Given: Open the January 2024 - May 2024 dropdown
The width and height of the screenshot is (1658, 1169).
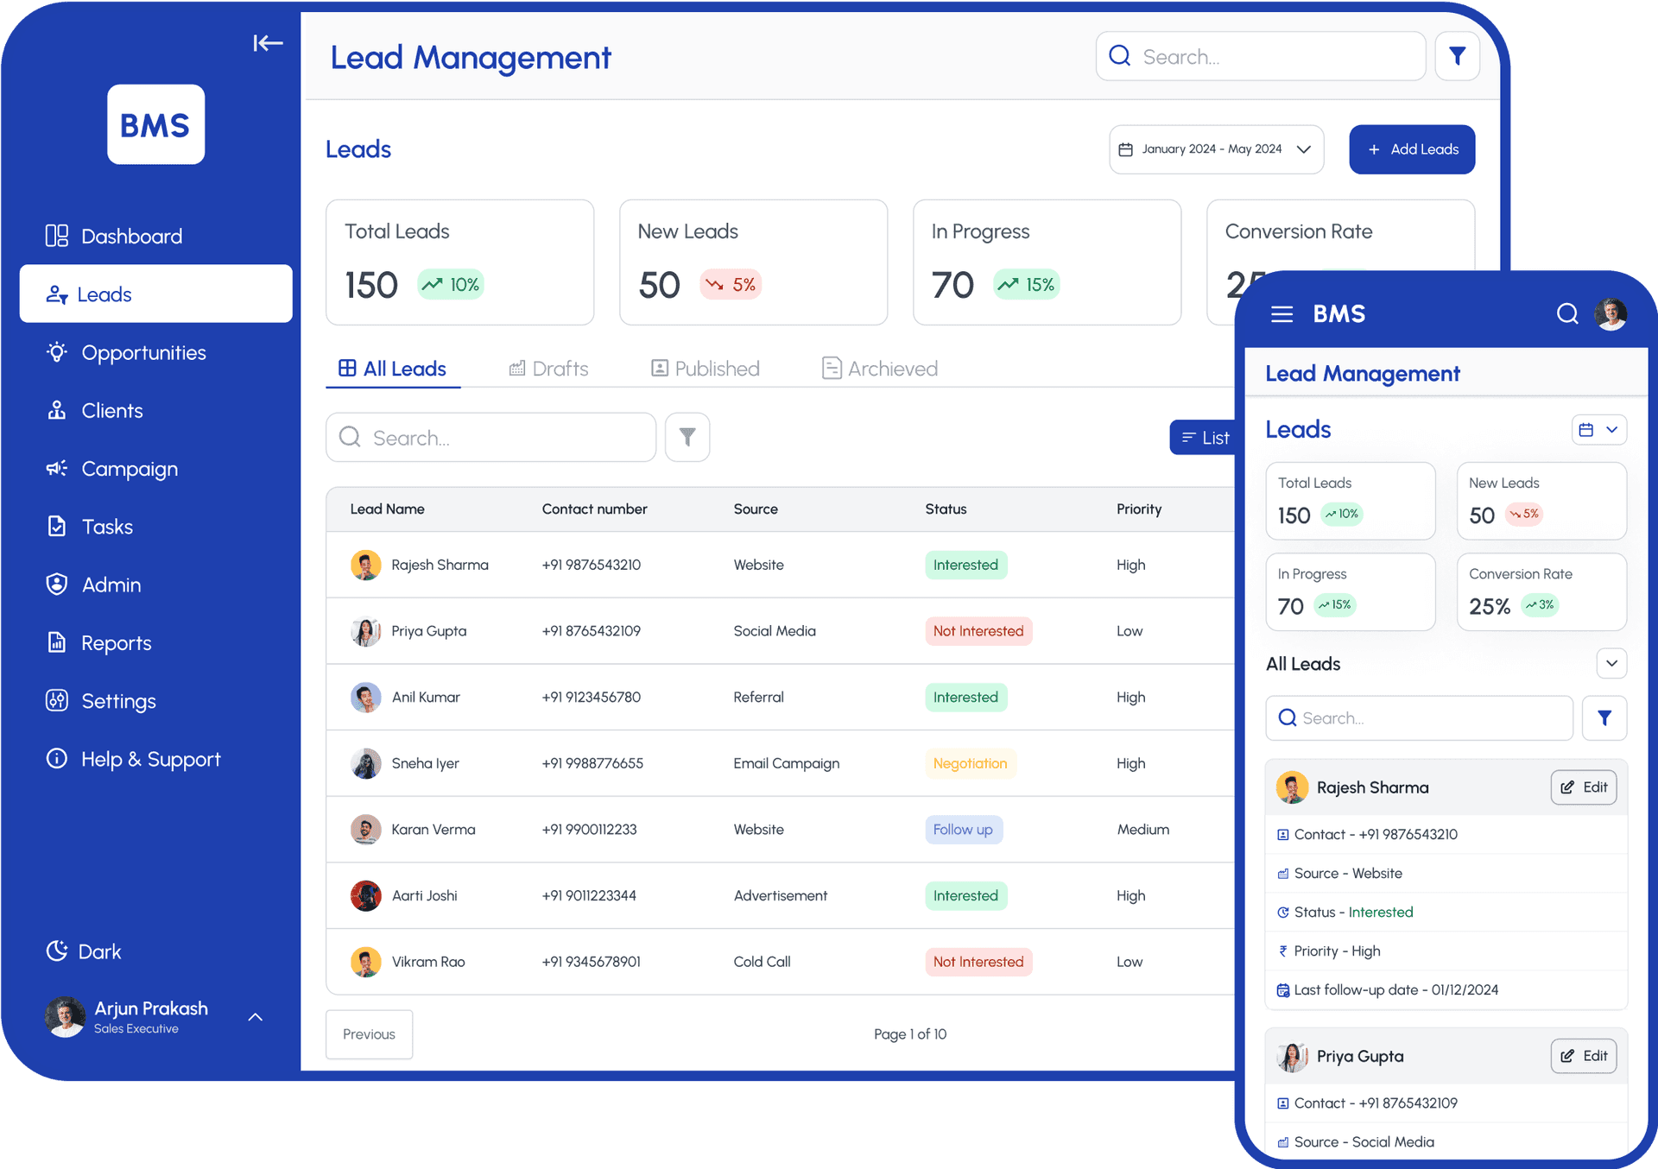Looking at the screenshot, I should coord(1215,149).
